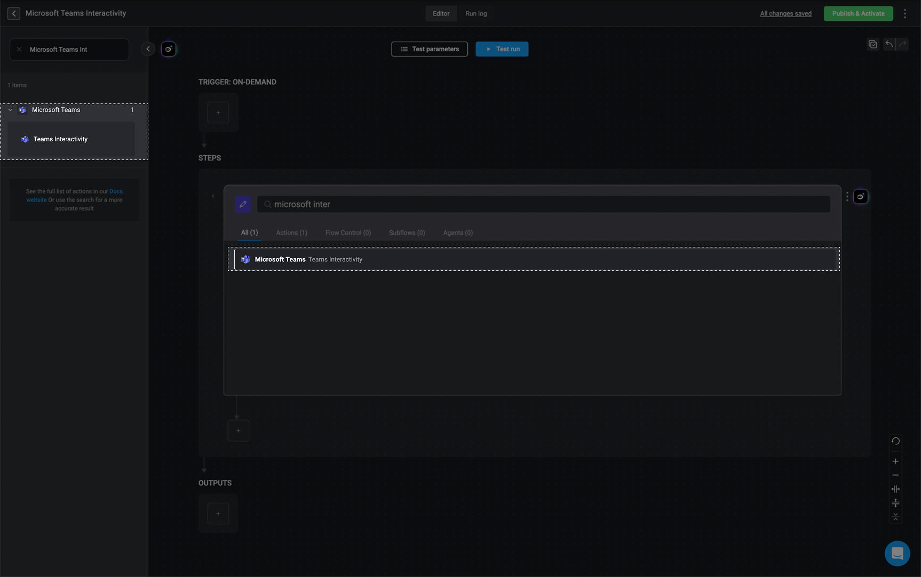Click the fit height canvas control icon
Screen dimensions: 921x577
895,503
